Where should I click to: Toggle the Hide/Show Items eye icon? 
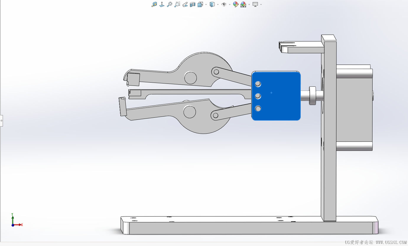(224, 4)
